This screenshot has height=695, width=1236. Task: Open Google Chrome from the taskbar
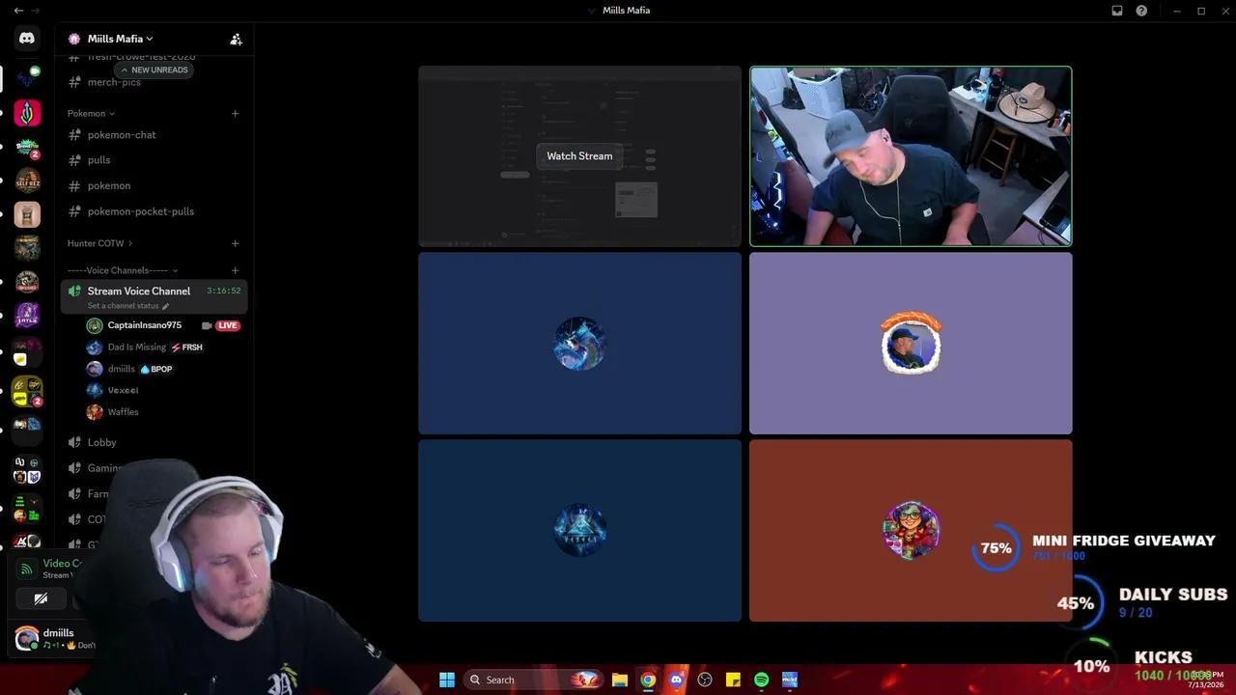pyautogui.click(x=648, y=680)
